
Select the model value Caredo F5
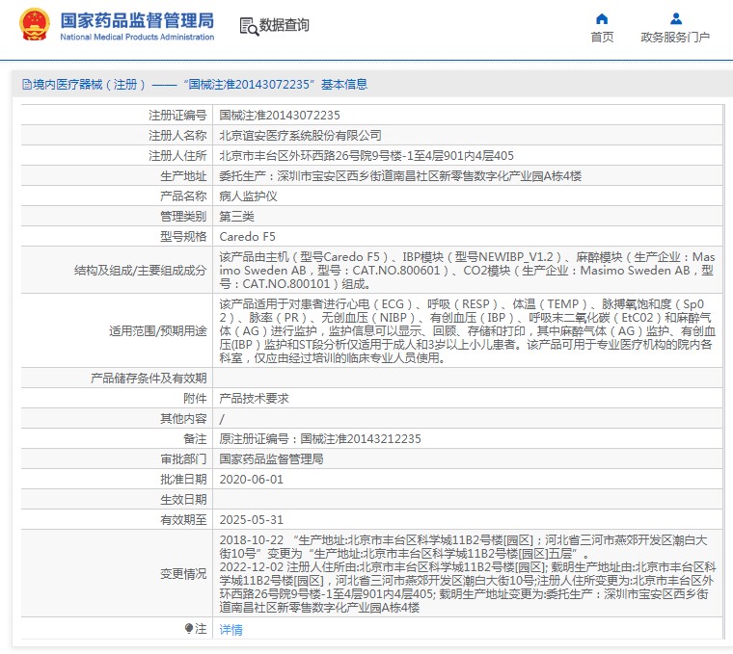pyautogui.click(x=247, y=236)
